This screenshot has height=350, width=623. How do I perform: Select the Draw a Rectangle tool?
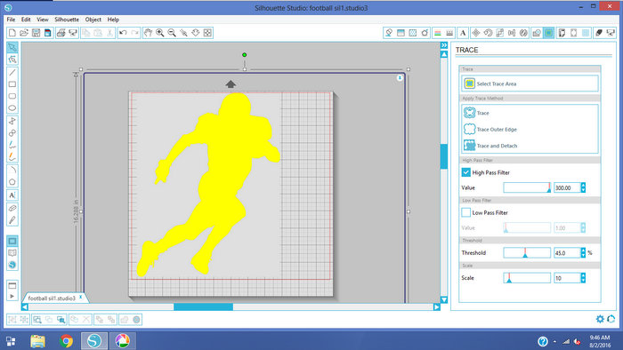pos(12,84)
